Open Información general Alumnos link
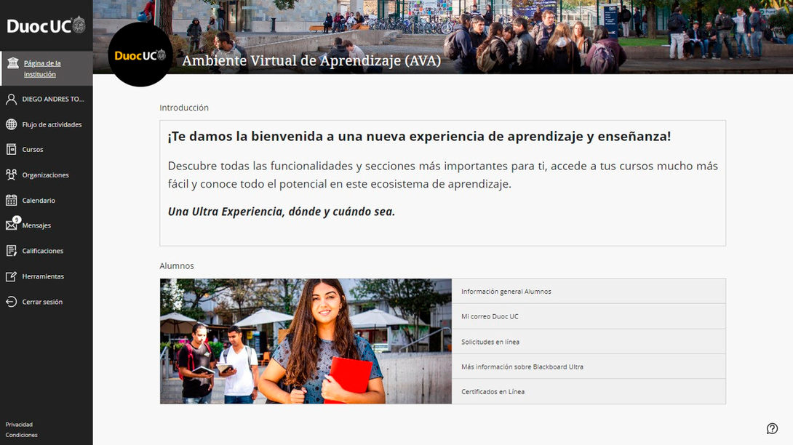 [589, 292]
